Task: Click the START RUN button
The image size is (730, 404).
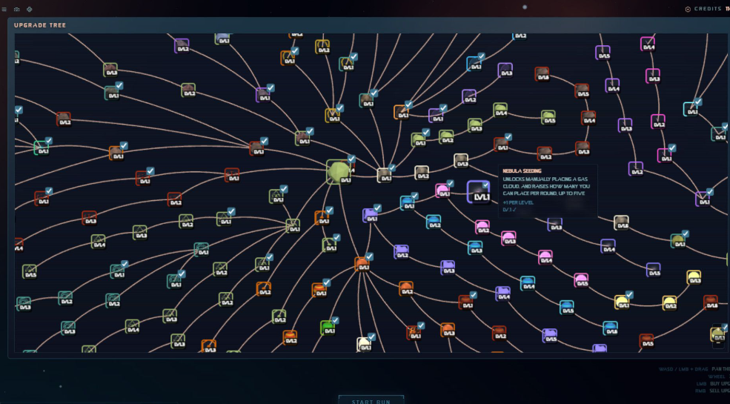Action: (371, 401)
